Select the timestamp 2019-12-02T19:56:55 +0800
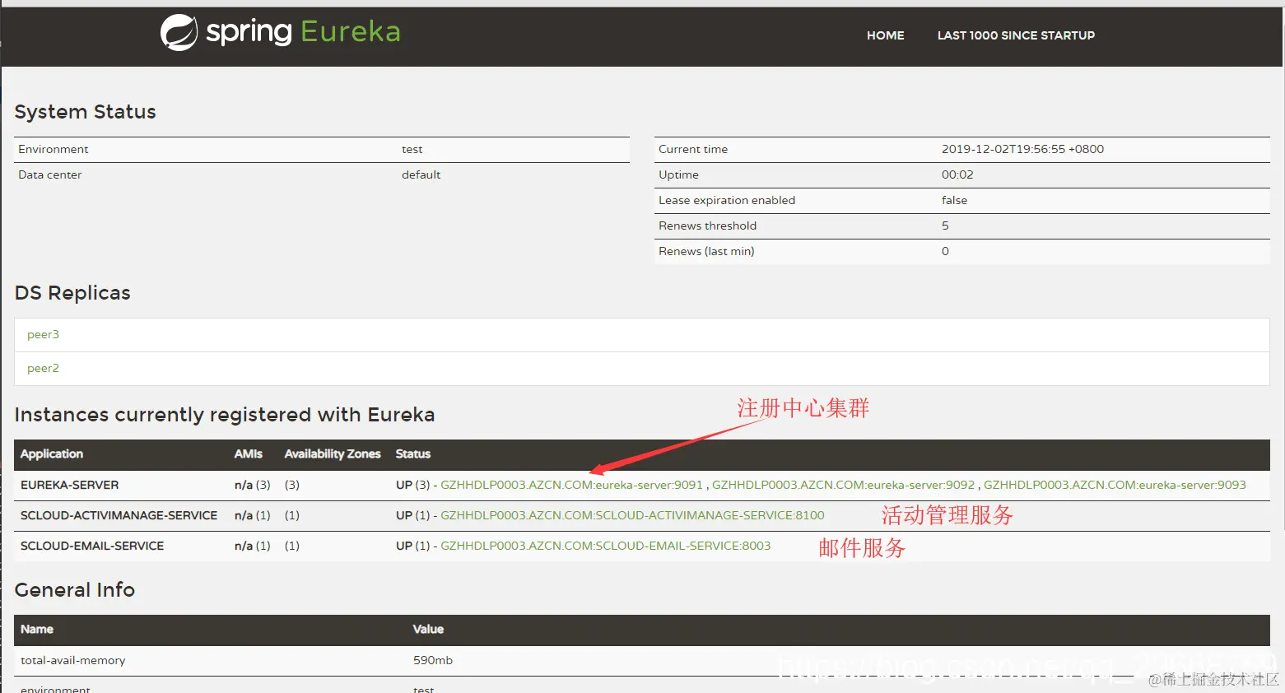This screenshot has height=693, width=1285. click(x=1022, y=149)
